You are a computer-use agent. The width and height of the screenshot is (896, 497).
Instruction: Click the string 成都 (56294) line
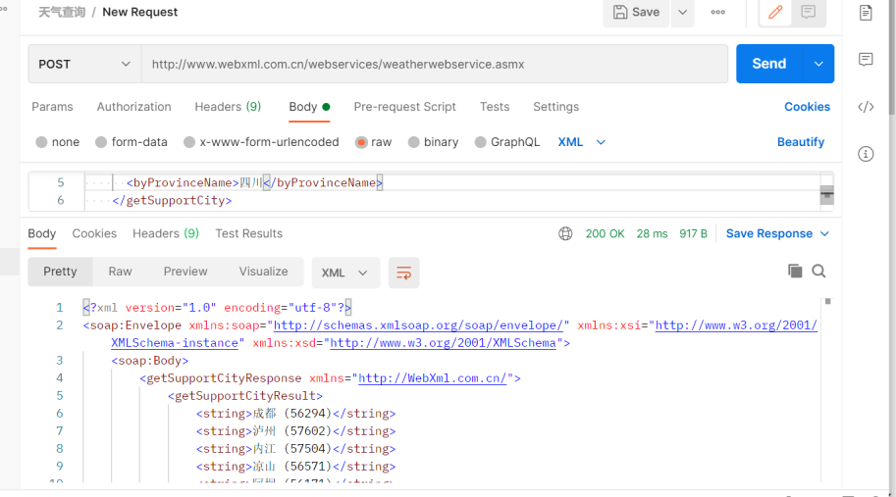coord(295,414)
